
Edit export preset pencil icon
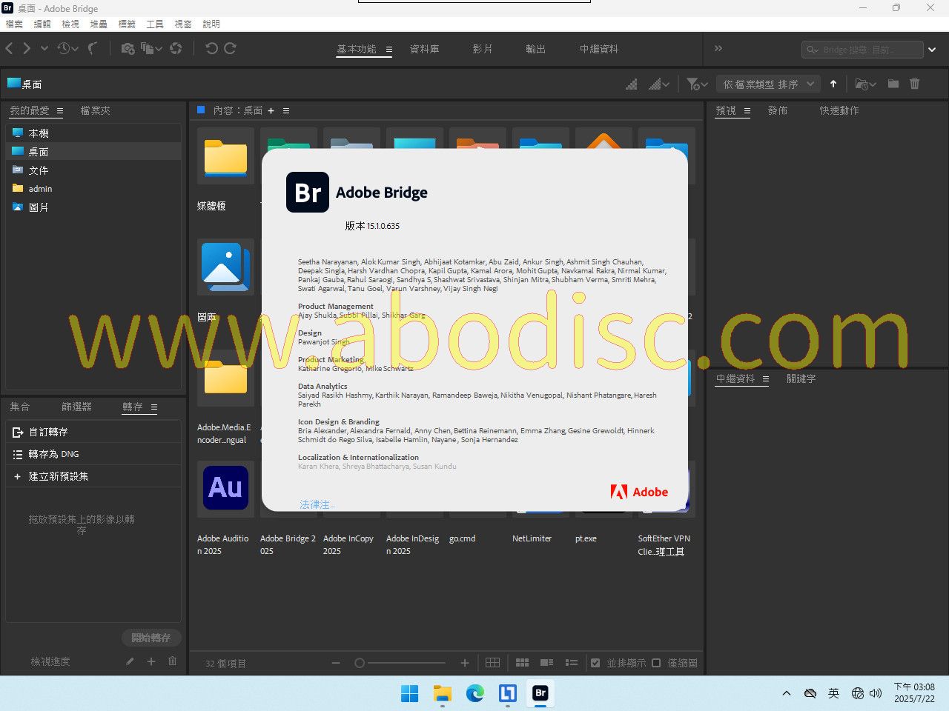pyautogui.click(x=130, y=661)
